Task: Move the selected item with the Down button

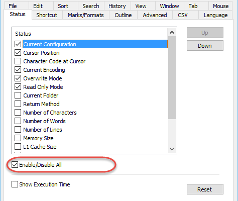Action: 205,46
